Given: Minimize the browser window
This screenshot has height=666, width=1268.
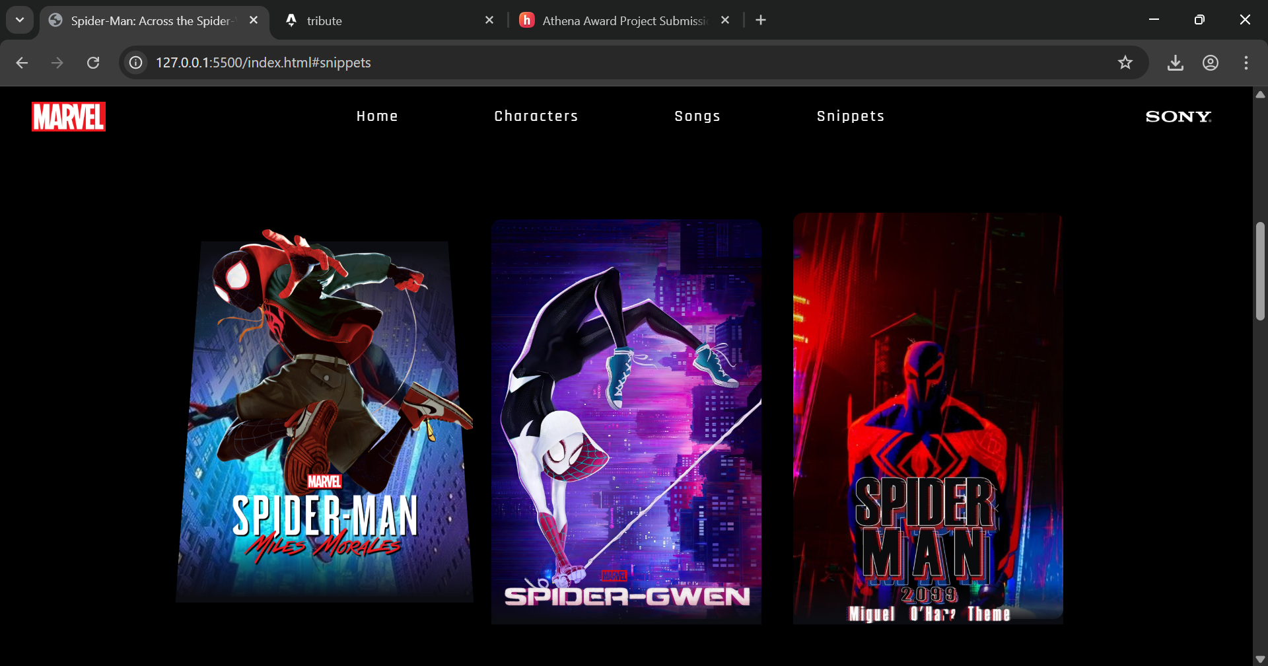Looking at the screenshot, I should [x=1154, y=20].
